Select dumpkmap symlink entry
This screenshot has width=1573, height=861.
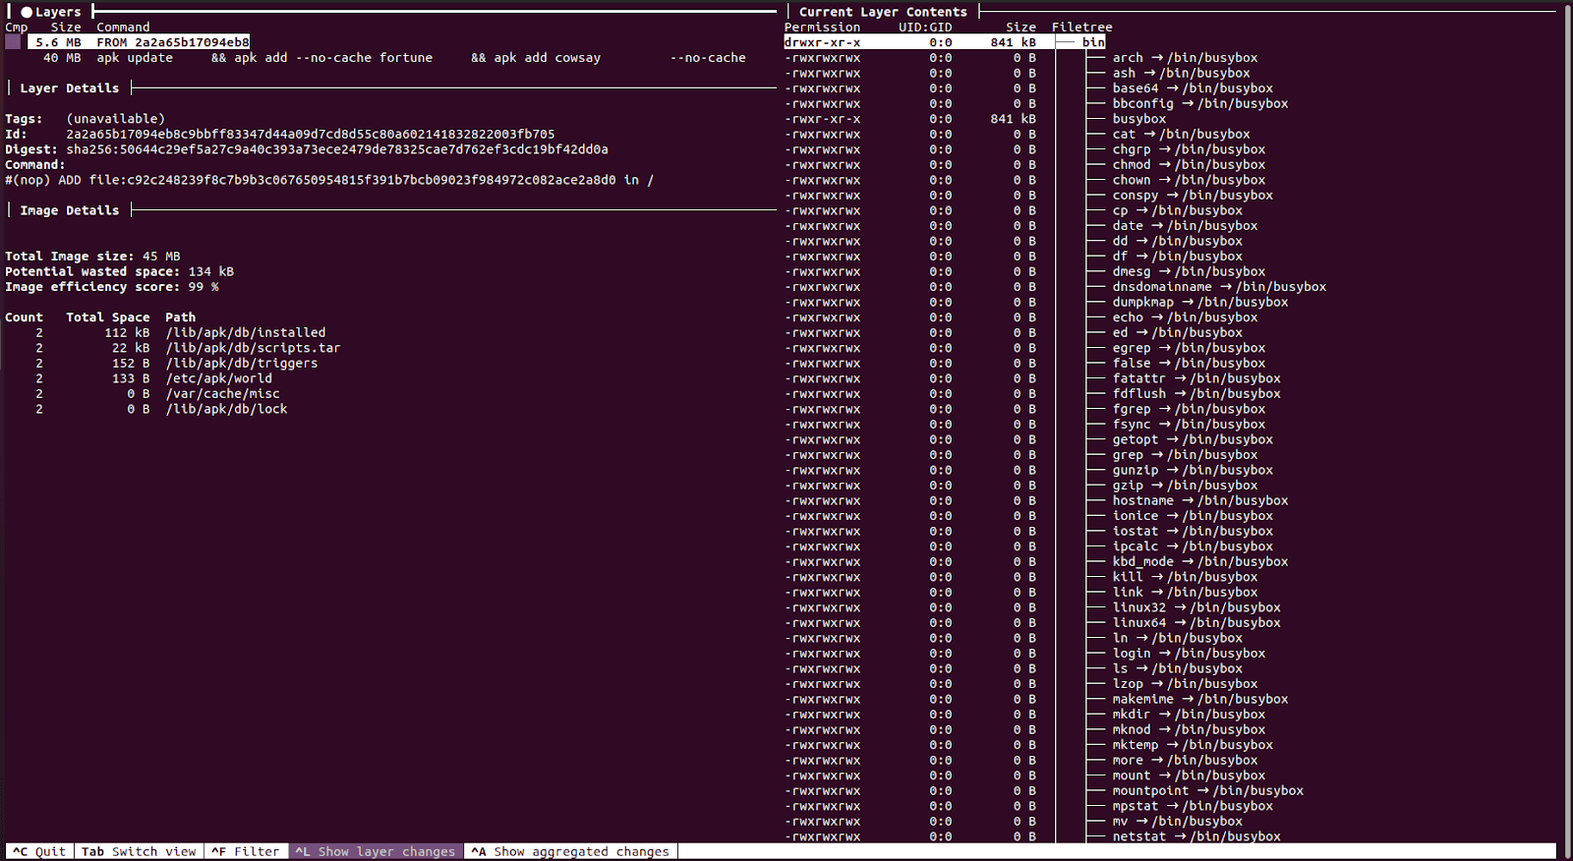click(x=1199, y=302)
